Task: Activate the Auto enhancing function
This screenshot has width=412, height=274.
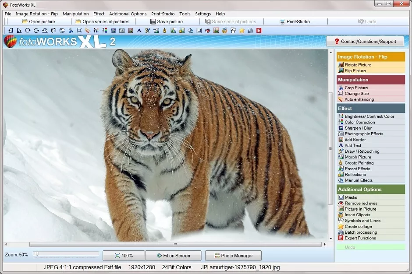Action: (358, 99)
